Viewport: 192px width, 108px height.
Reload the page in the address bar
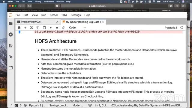132,6
